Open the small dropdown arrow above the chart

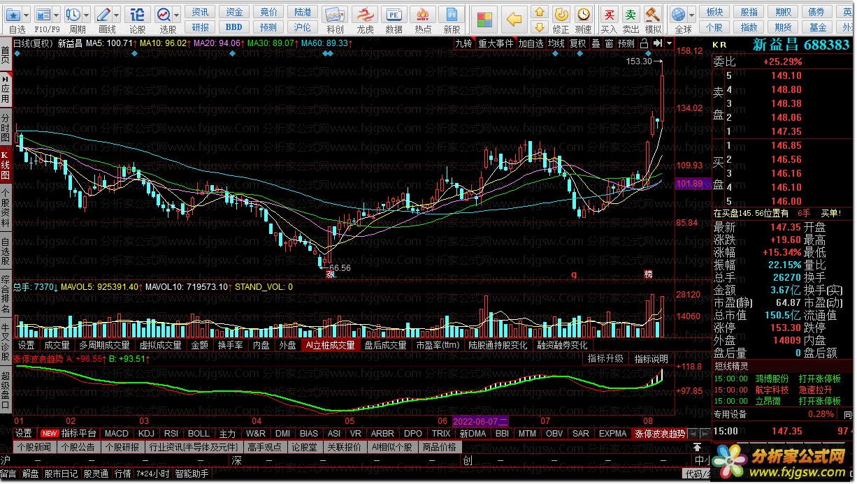(669, 43)
